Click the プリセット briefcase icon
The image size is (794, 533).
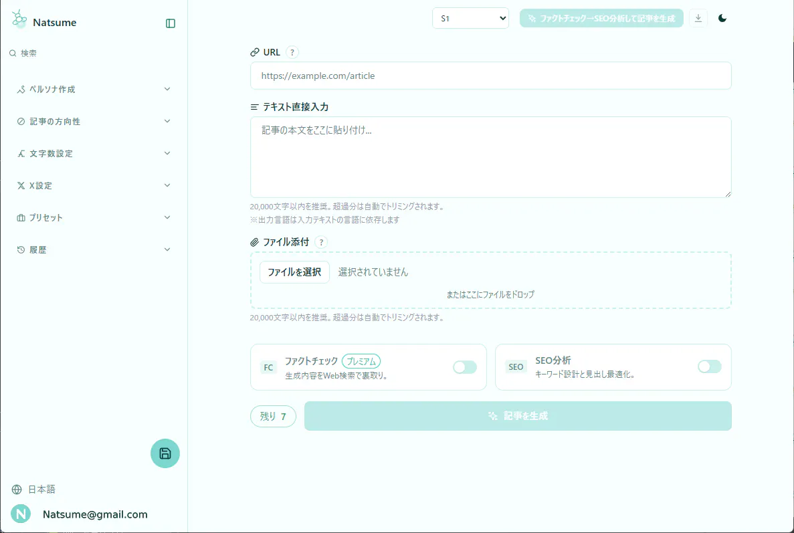21,217
